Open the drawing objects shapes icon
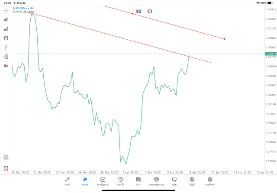Image resolution: width=277 pixels, height=193 pixels. 6,57
